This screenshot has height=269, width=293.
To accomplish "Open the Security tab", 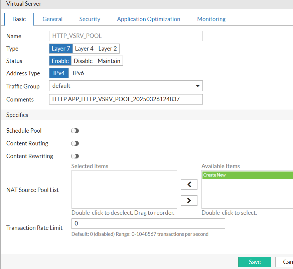I will point(90,19).
